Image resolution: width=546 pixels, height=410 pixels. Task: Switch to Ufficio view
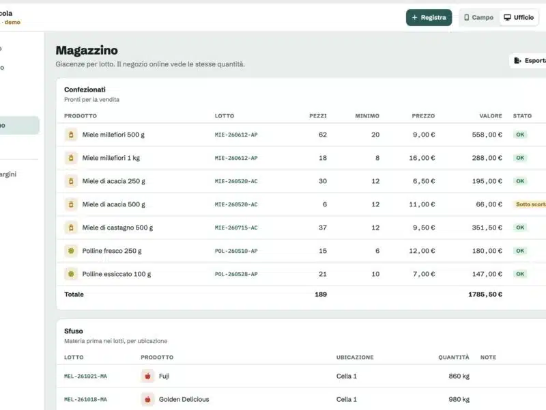coord(519,18)
